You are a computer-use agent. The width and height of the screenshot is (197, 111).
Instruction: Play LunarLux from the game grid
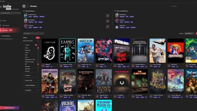(x=97, y=66)
